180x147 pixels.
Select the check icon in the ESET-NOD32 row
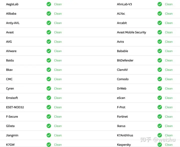click(49, 107)
